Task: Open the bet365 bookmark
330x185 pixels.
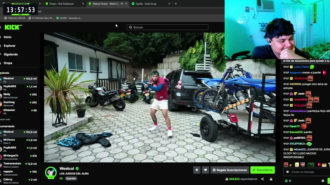Action: (x=69, y=18)
